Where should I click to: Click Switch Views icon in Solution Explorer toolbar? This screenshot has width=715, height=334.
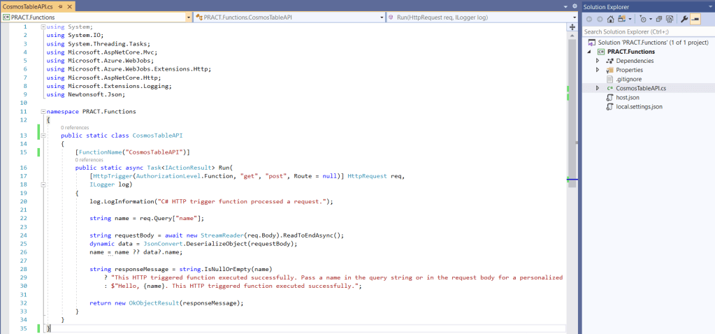coord(621,19)
